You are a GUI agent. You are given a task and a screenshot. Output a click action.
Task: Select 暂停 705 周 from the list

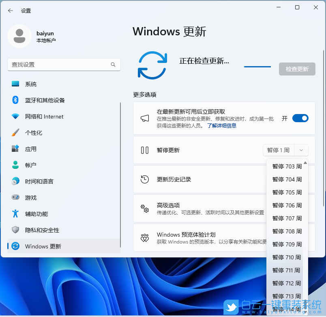[287, 192]
